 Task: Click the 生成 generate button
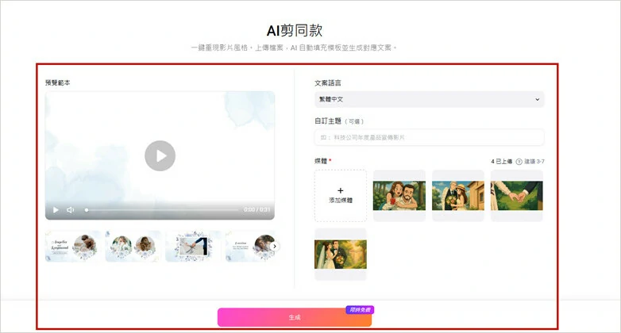[295, 317]
